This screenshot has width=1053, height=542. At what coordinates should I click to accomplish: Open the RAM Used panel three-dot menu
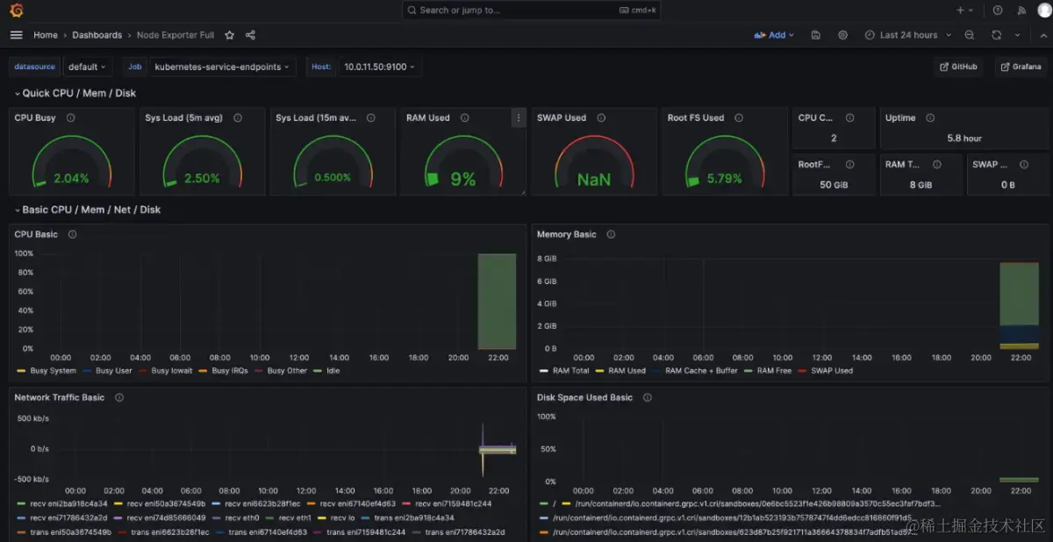[518, 118]
